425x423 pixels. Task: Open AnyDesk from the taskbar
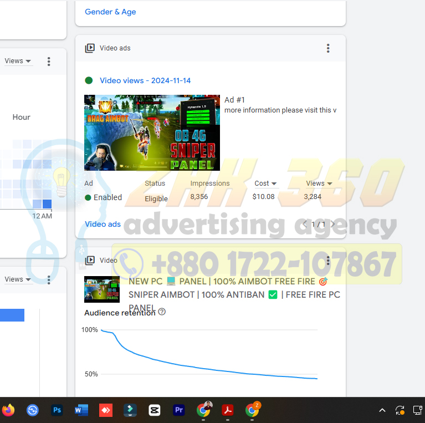pyautogui.click(x=106, y=410)
